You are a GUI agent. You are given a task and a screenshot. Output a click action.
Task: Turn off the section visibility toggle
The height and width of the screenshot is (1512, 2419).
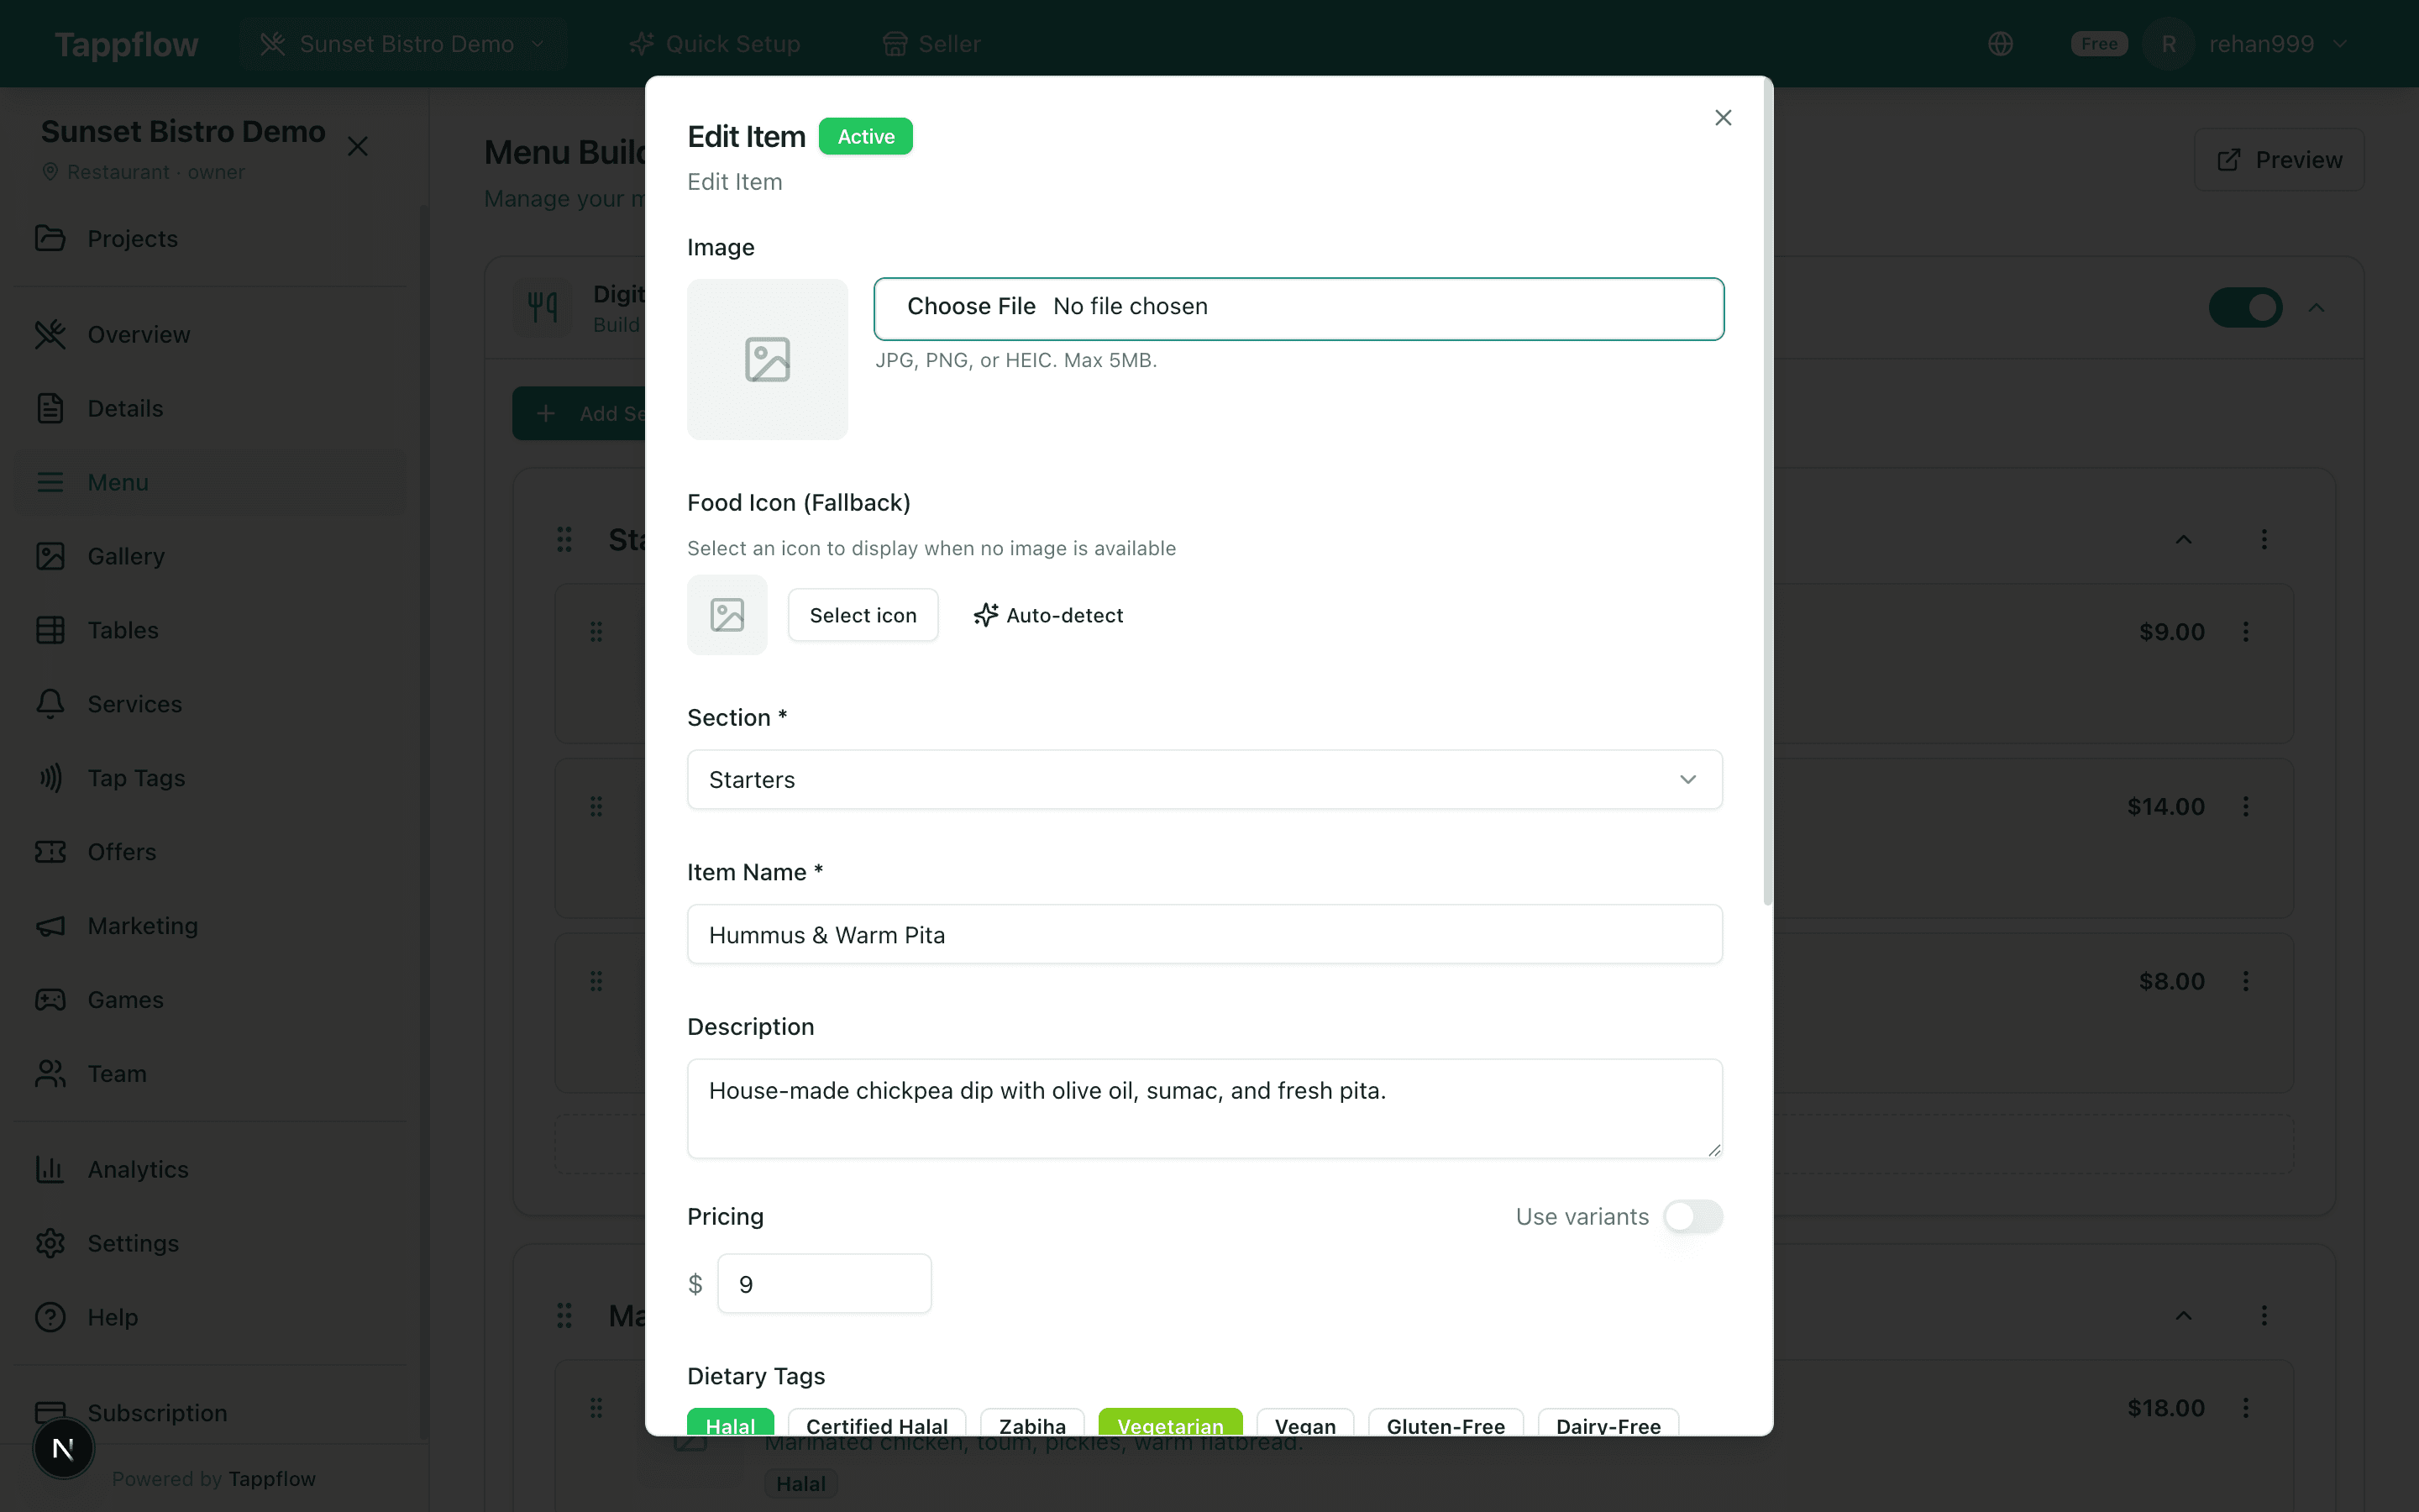[x=2244, y=308]
